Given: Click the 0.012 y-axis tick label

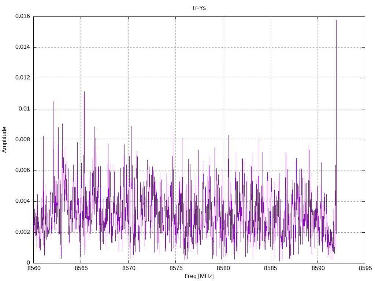Looking at the screenshot, I should (22, 78).
